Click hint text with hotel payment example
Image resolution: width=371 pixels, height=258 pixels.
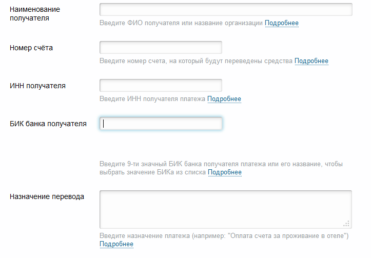(x=224, y=236)
